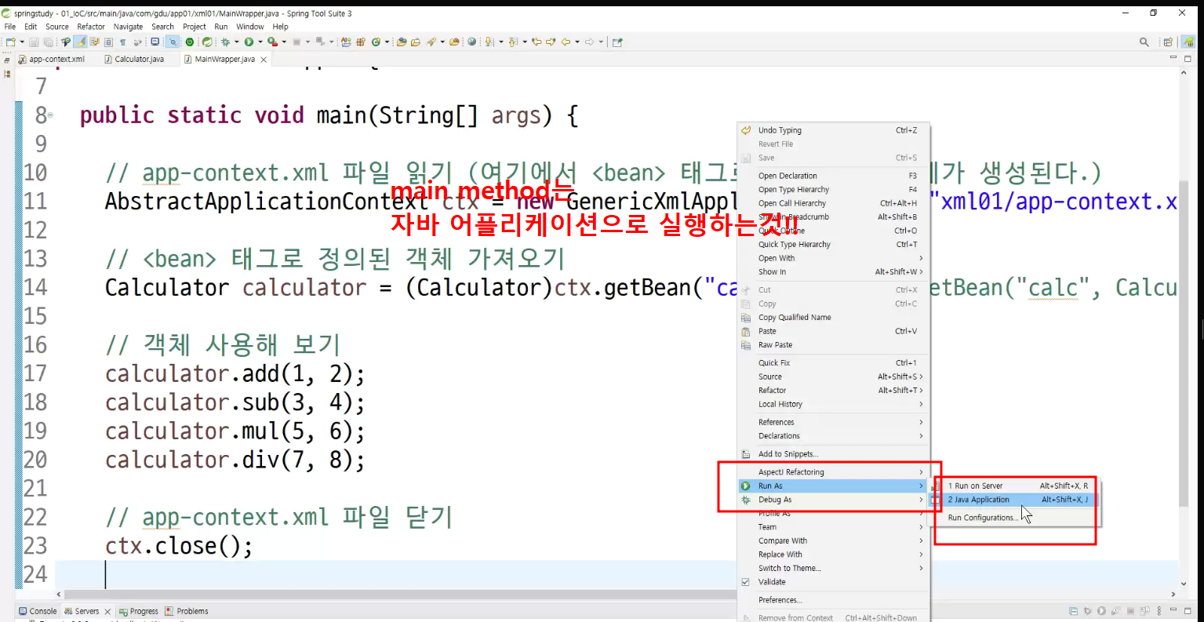Choose Paste from context menu
1204x622 pixels.
click(833, 331)
